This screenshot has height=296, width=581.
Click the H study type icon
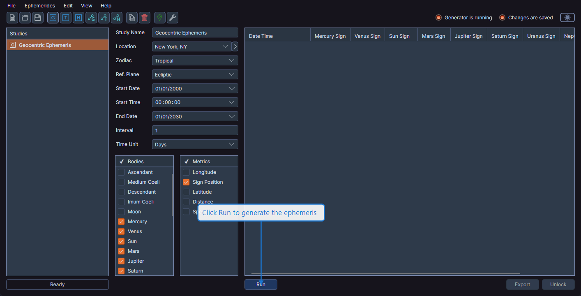point(78,18)
